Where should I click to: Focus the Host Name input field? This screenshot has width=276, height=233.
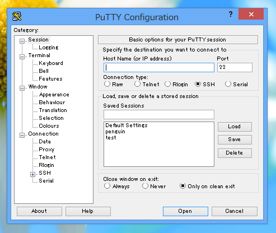159,67
